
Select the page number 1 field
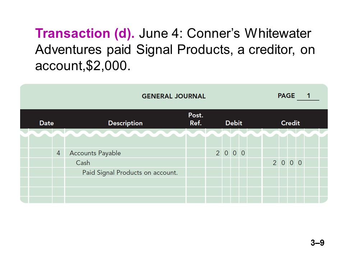308,96
